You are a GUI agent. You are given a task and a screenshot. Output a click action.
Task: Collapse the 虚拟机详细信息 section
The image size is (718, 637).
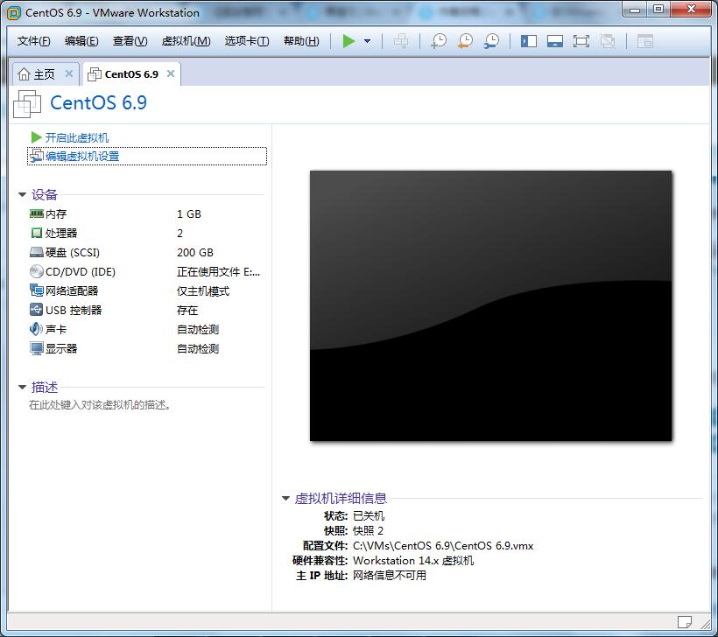285,499
